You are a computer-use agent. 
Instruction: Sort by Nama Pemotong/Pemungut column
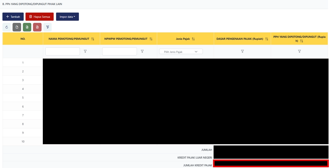tap(93, 39)
